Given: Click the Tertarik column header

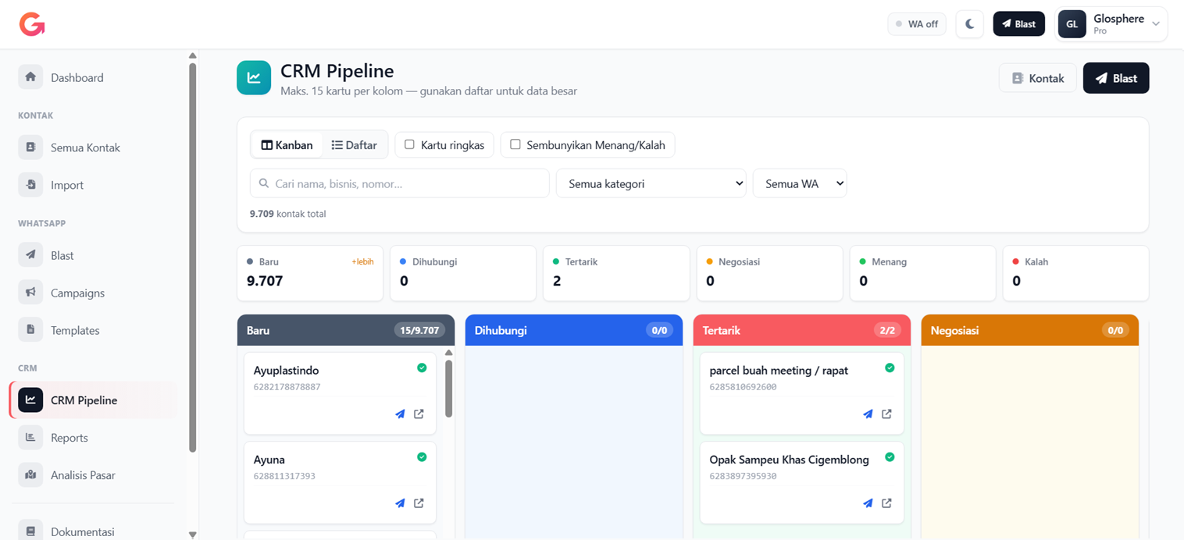Looking at the screenshot, I should tap(802, 330).
